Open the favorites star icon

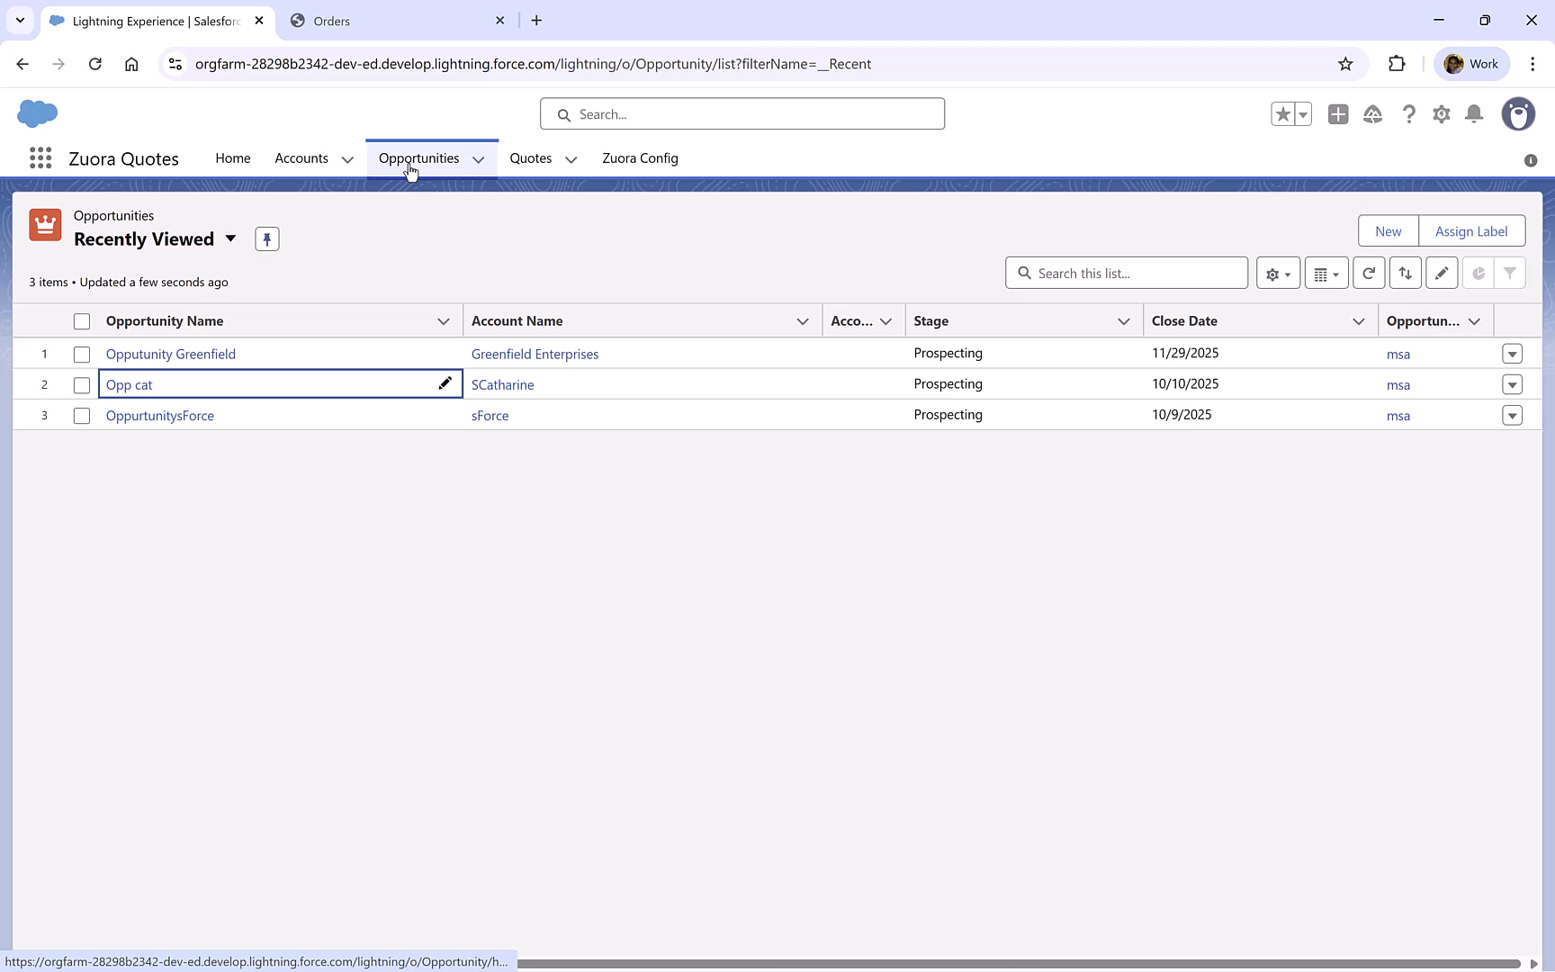1282,114
